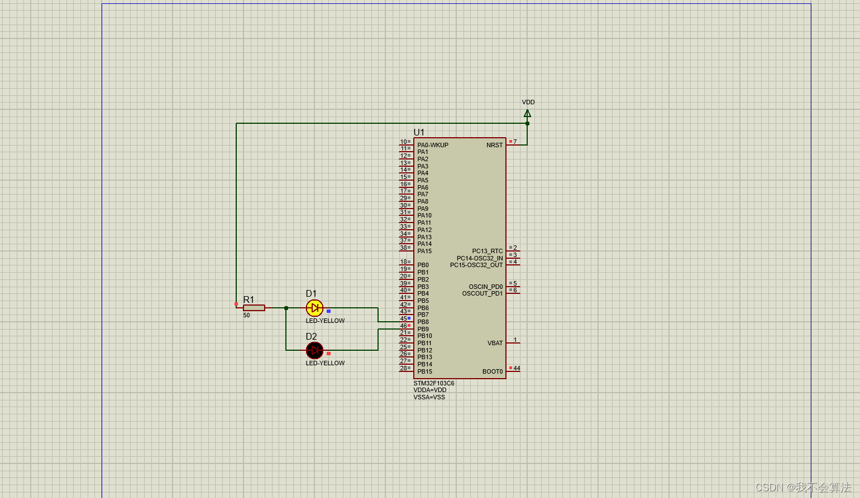Click the wire junction dot after R1
This screenshot has height=498, width=860.
click(x=286, y=308)
